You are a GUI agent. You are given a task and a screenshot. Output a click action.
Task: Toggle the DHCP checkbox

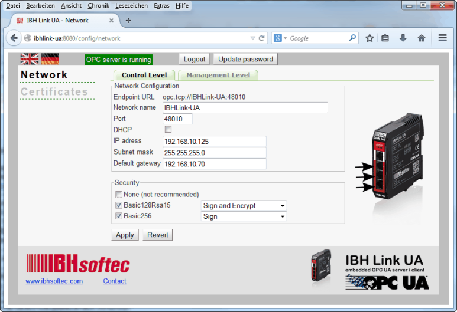168,129
